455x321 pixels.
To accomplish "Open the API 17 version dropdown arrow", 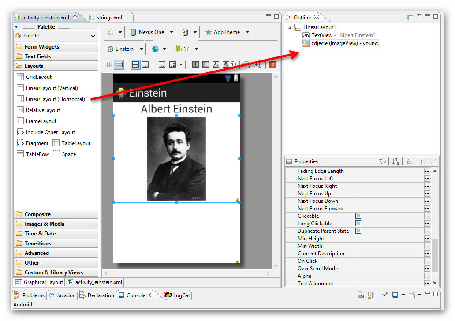I will point(197,49).
